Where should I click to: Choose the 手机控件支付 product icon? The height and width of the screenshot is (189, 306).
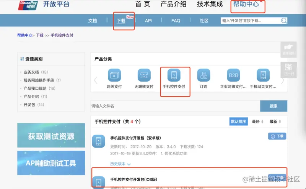174,75
